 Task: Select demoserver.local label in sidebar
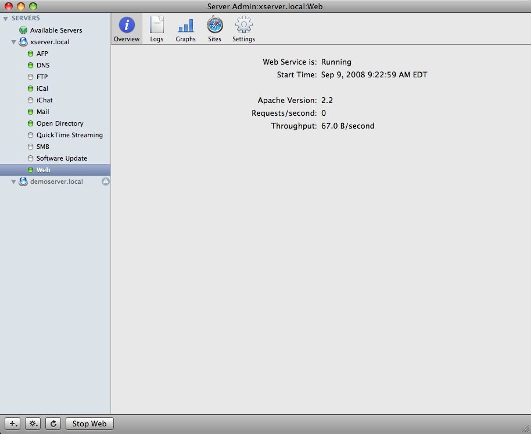[56, 182]
